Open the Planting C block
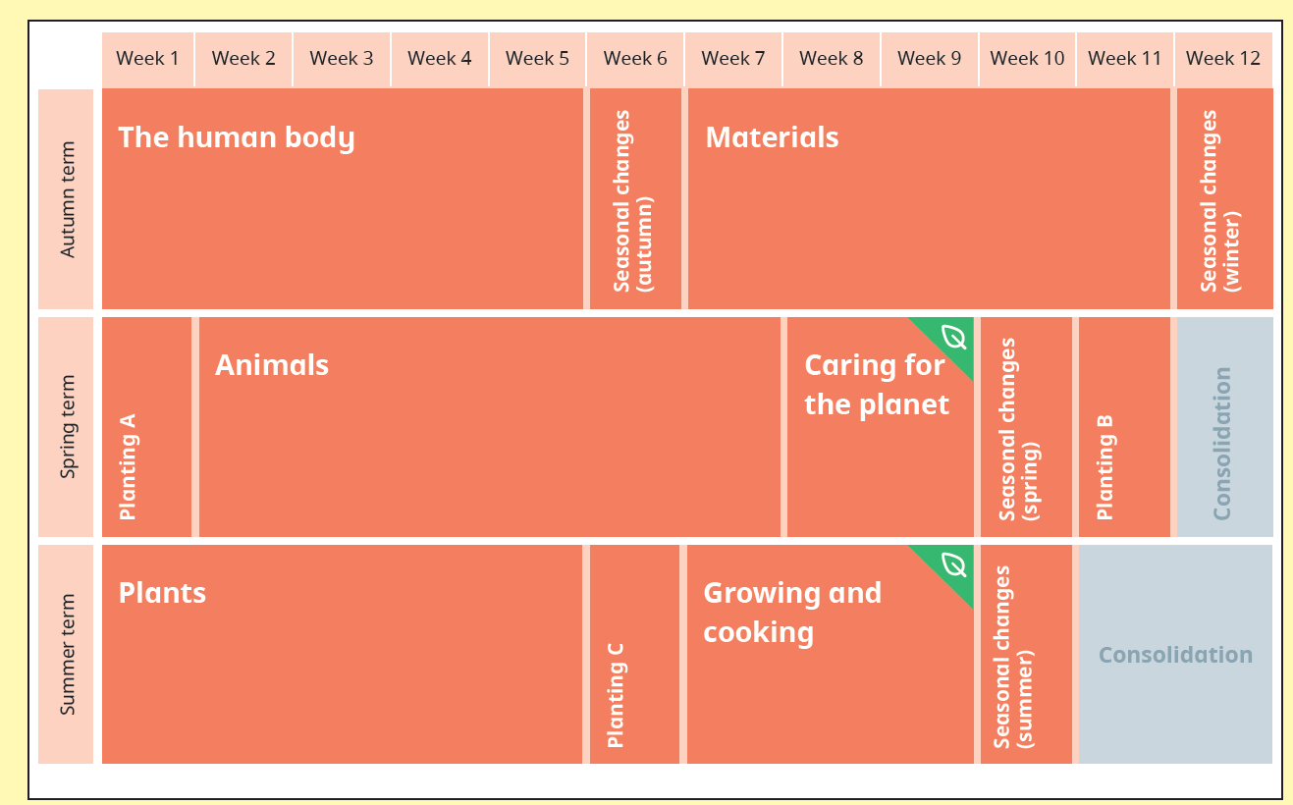1293x805 pixels. click(634, 654)
